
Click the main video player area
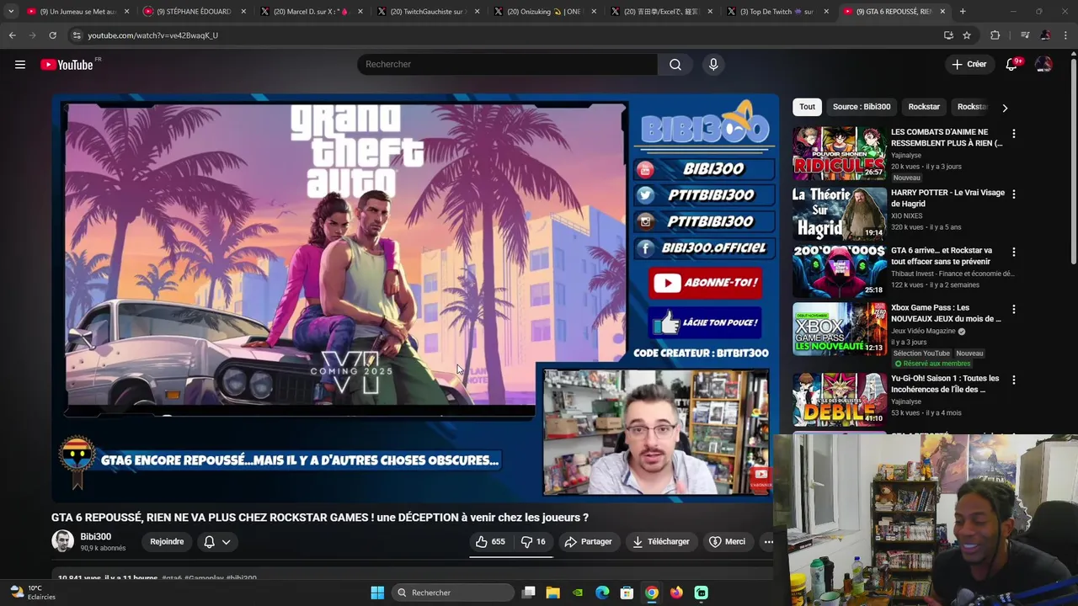(x=414, y=297)
